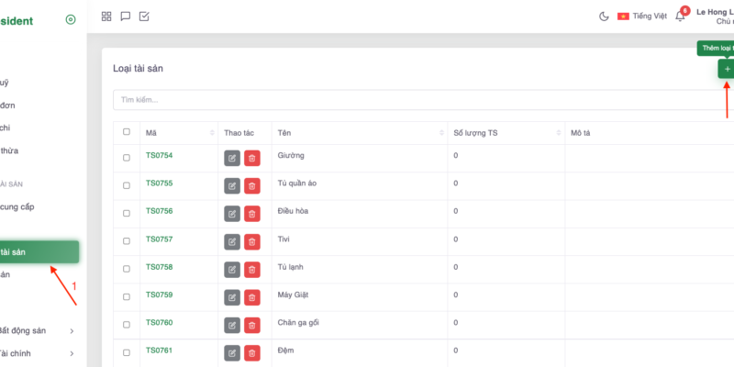Click the red delete icon for Tivi row

point(251,242)
